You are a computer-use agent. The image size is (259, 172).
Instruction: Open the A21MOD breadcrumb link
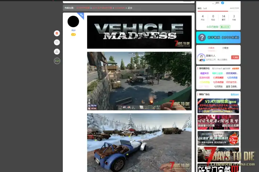click(120, 8)
